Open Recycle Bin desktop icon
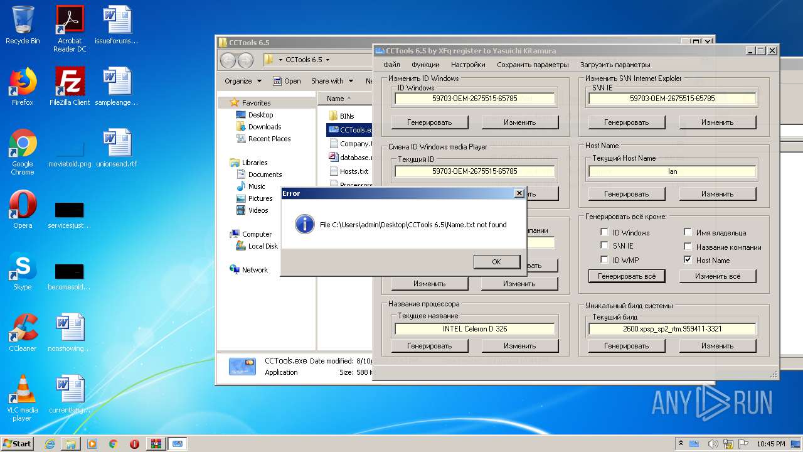Screen dimensions: 803x452 (x=23, y=25)
